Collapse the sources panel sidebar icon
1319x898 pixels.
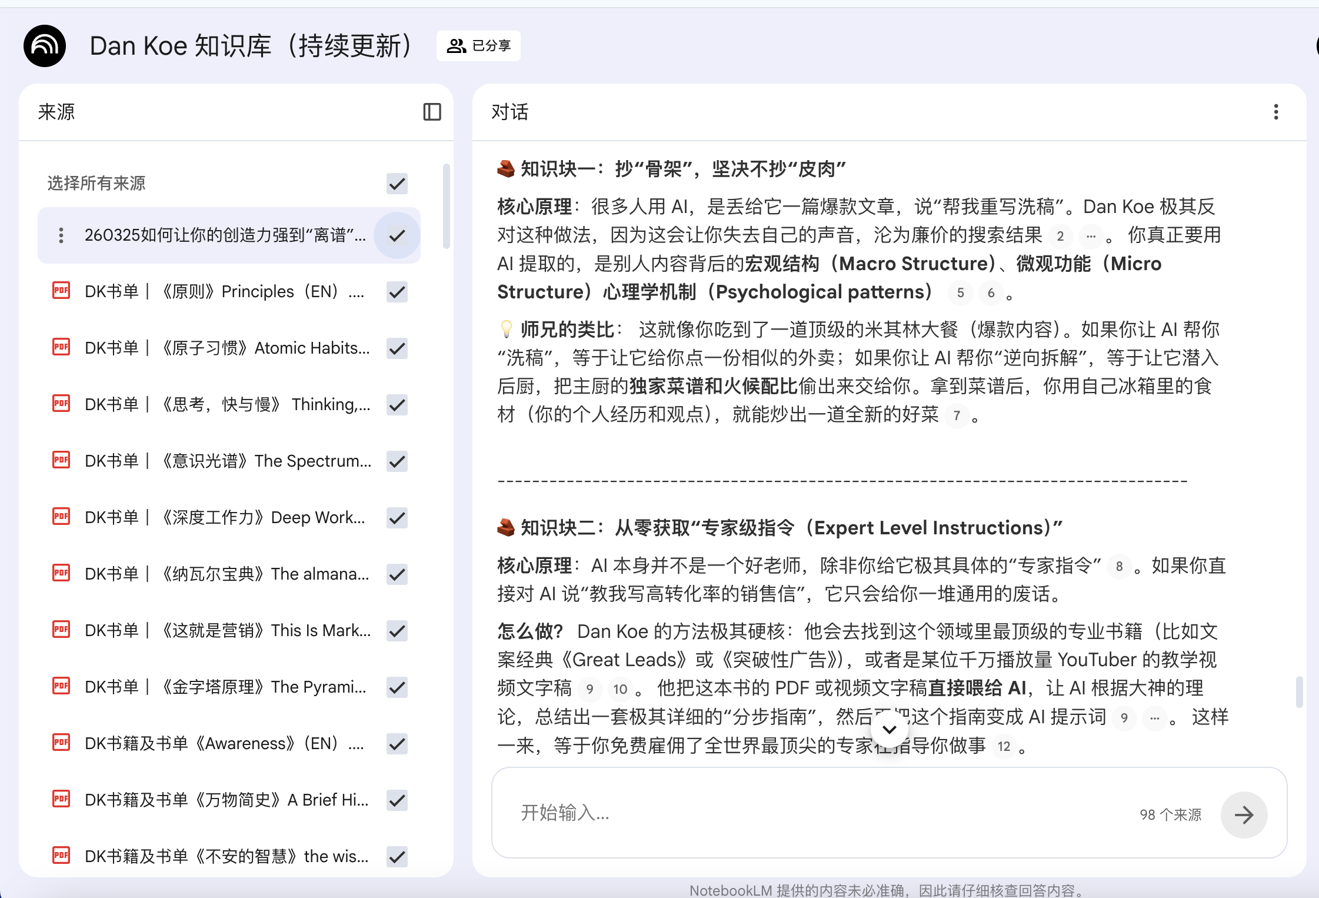click(432, 112)
